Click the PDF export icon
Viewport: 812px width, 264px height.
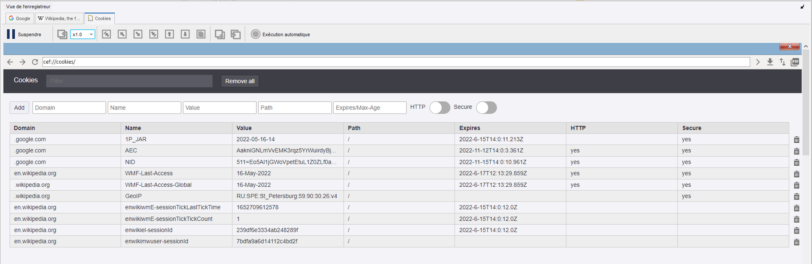[795, 62]
